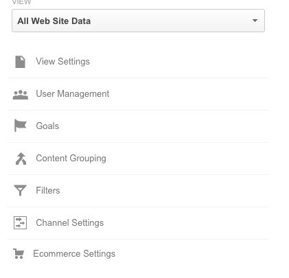Click the Filters funnel icon
This screenshot has width=289, height=278.
20,190
